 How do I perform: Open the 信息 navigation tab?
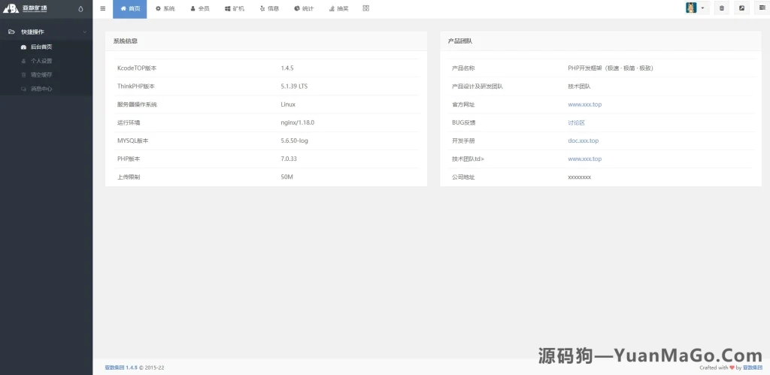click(x=269, y=9)
